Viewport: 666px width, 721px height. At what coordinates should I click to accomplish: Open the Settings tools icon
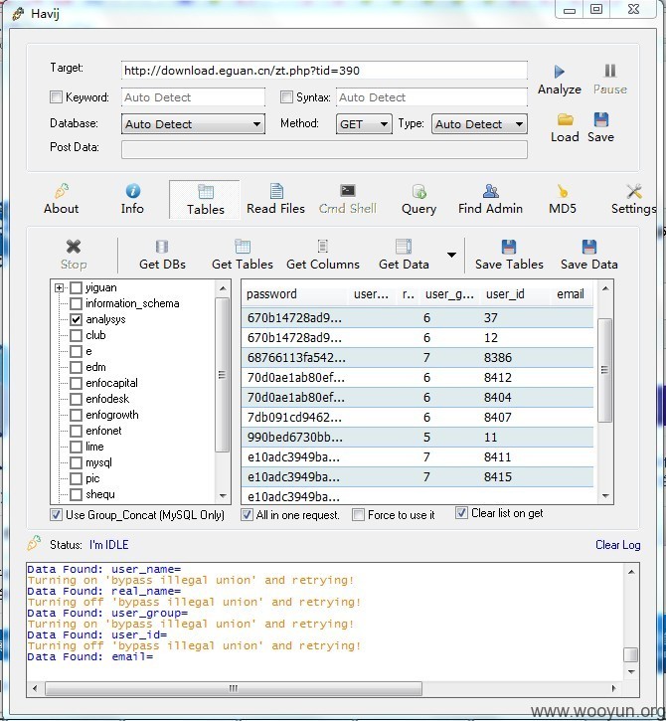tap(634, 191)
